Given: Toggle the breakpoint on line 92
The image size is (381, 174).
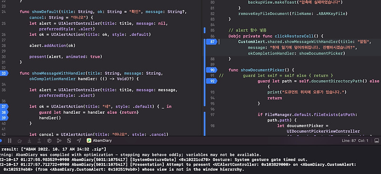Looking at the screenshot, I should pos(211,81).
